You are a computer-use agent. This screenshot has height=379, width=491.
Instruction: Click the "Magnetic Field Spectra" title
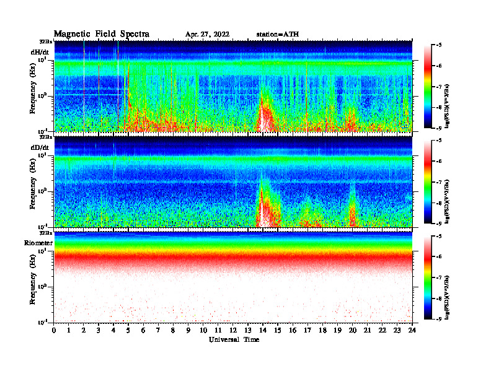coord(102,34)
